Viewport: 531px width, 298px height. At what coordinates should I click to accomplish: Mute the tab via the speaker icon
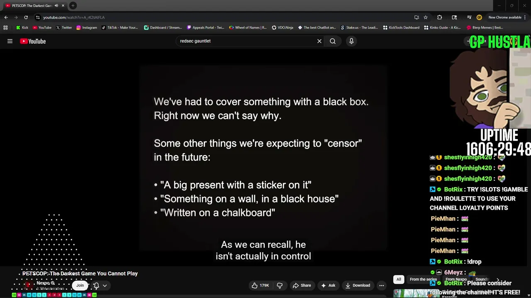tap(56, 6)
